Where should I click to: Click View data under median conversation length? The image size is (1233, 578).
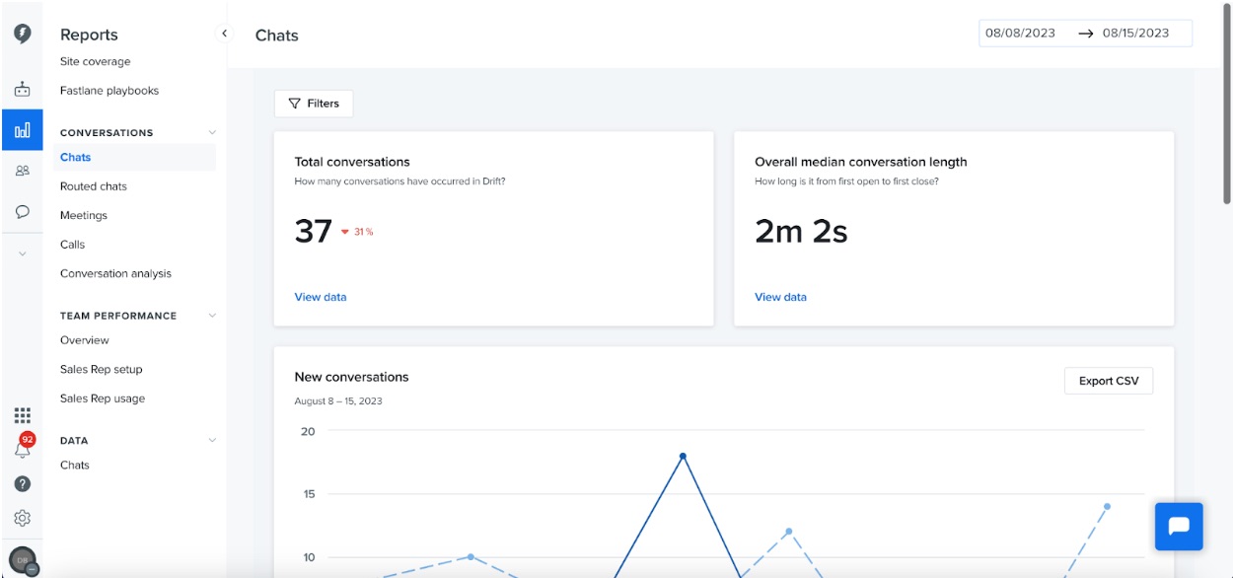click(780, 297)
